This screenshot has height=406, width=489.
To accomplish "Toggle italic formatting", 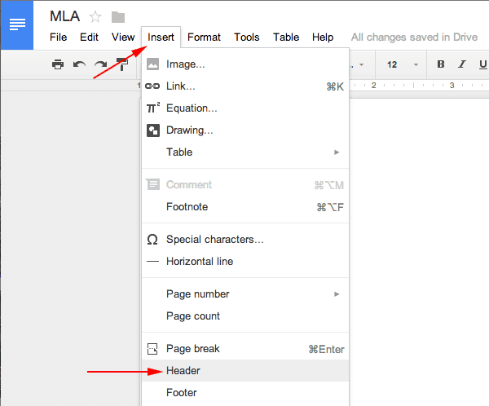I will click(462, 64).
